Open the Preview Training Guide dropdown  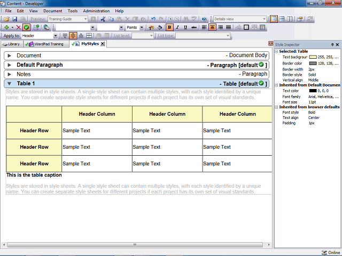(85, 19)
